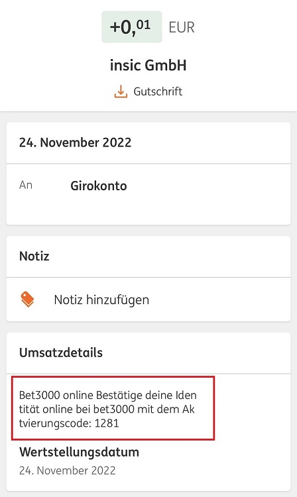297x497 pixels.
Task: Open the insic GmbH payee name
Action: coord(148,66)
